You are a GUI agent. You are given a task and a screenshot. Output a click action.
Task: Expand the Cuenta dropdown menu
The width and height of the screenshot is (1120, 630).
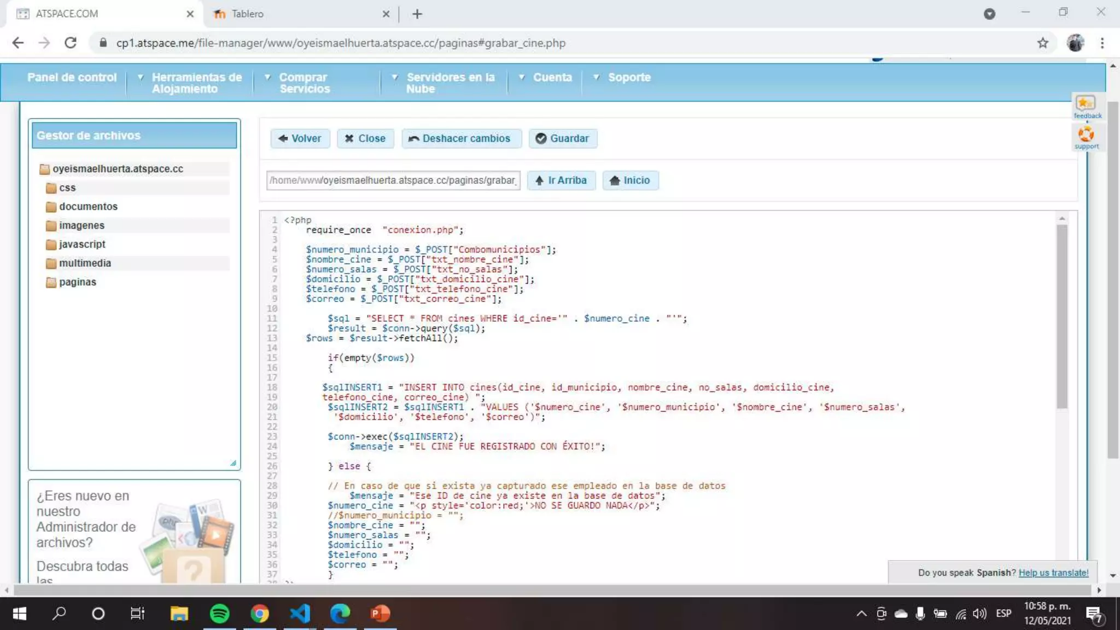click(552, 78)
